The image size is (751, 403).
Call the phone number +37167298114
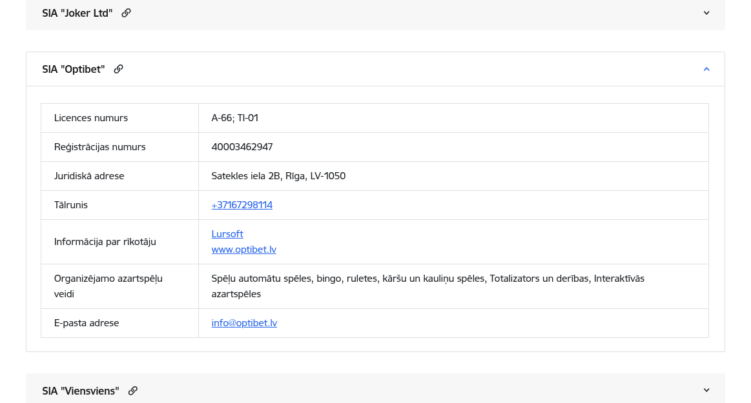[242, 204]
